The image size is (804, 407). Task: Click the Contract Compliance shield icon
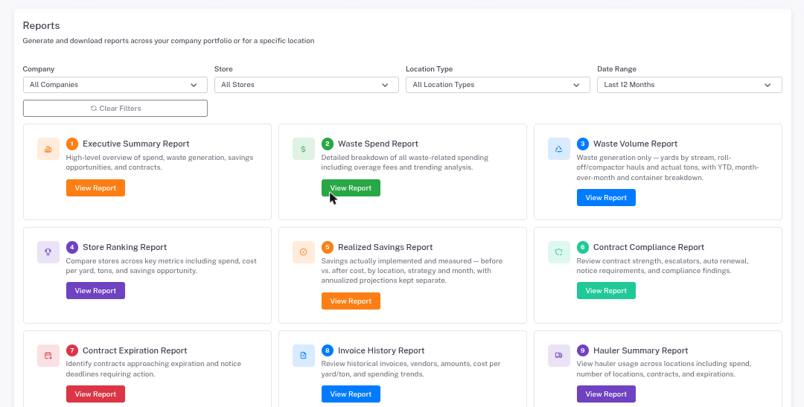[x=559, y=252]
